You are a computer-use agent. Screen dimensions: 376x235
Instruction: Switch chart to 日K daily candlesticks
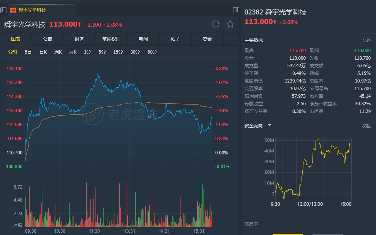pos(43,52)
